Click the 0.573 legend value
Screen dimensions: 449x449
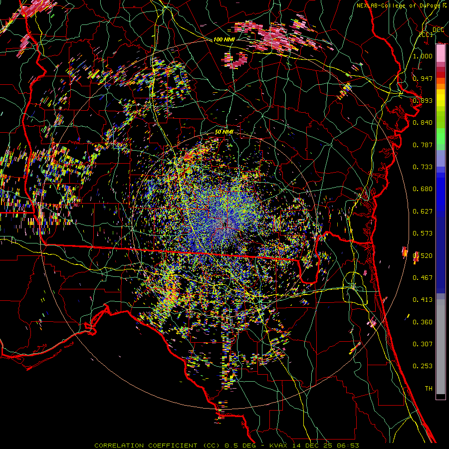pyautogui.click(x=423, y=233)
